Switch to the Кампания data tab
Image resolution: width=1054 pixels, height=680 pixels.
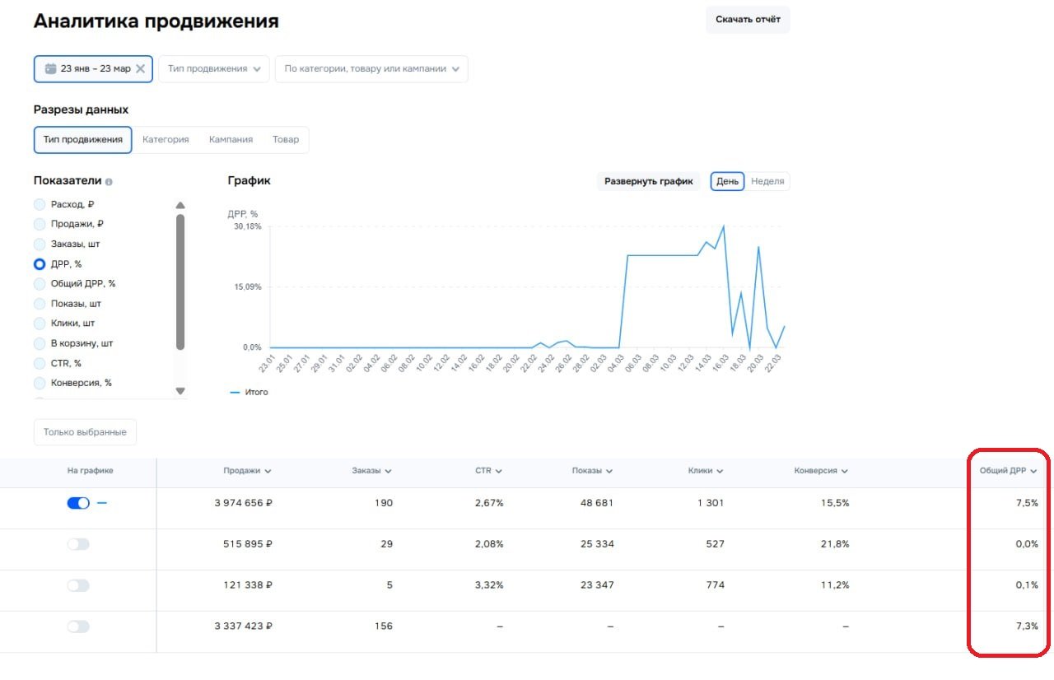(231, 140)
